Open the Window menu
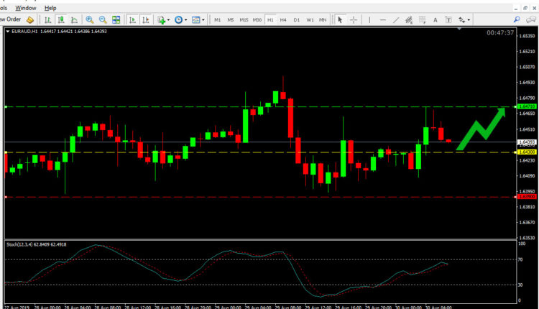The height and width of the screenshot is (309, 539). pos(26,6)
